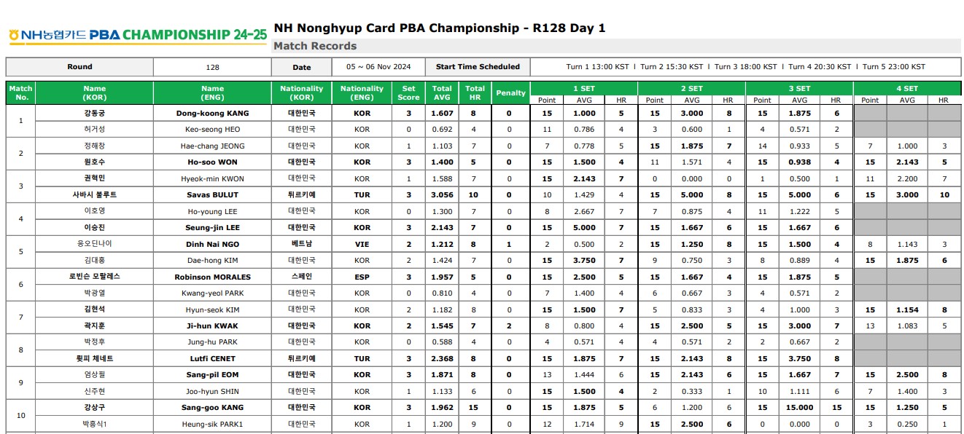Viewport: 964px width, 434px height.
Task: Select player name 'Ho-young LEE'
Action: coord(212,211)
